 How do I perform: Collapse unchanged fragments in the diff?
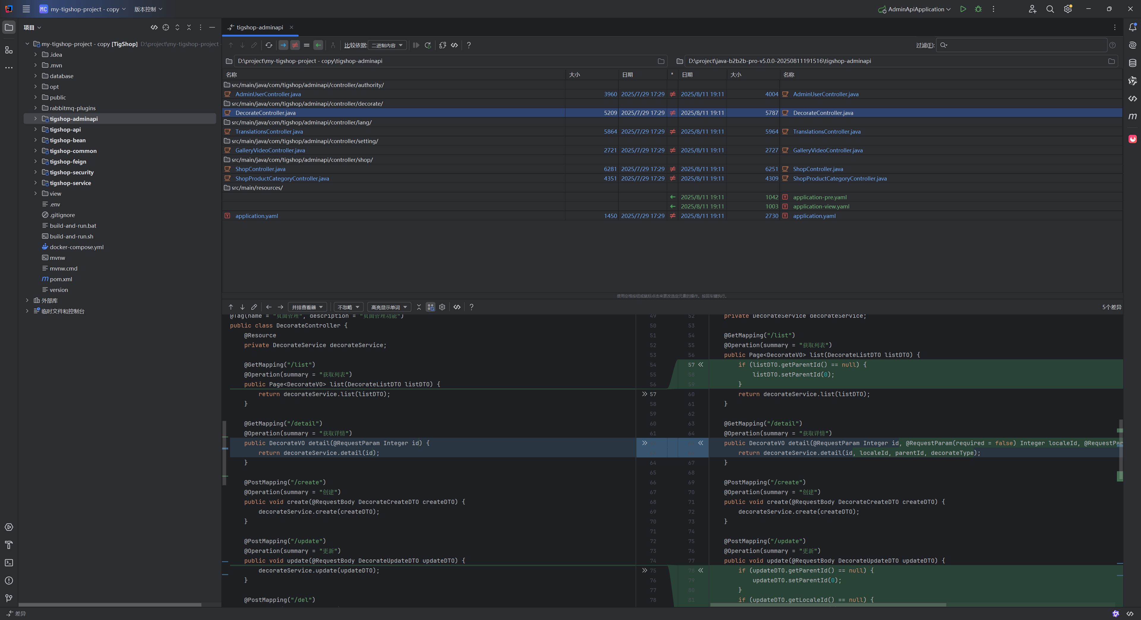coord(419,307)
